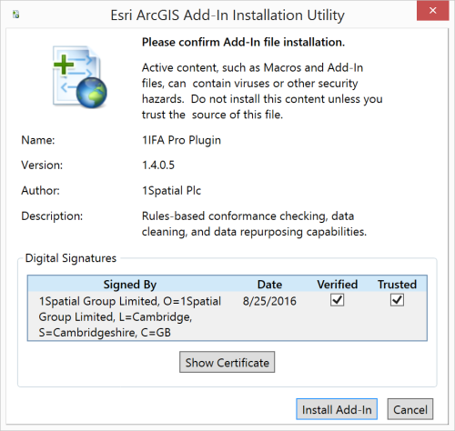This screenshot has width=455, height=431.
Task: Click the Verified column header
Action: pyautogui.click(x=338, y=285)
